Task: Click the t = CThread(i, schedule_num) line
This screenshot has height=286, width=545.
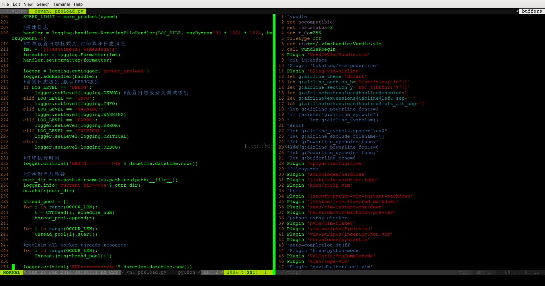Action: coord(75,212)
